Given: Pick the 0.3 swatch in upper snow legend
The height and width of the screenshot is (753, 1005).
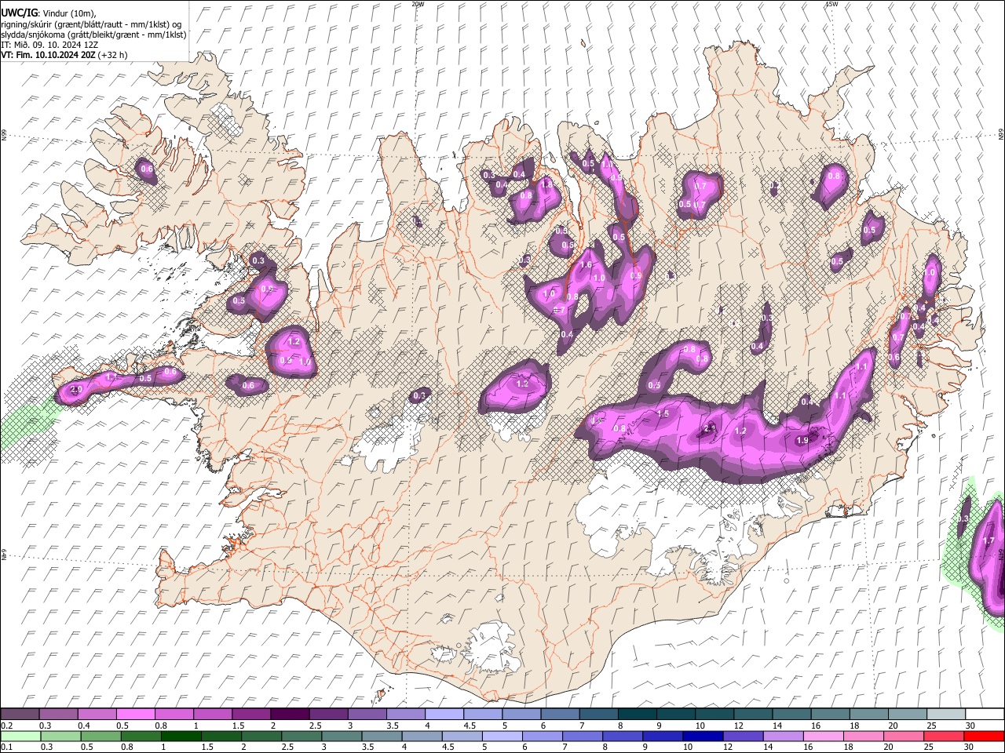Looking at the screenshot, I should (58, 714).
